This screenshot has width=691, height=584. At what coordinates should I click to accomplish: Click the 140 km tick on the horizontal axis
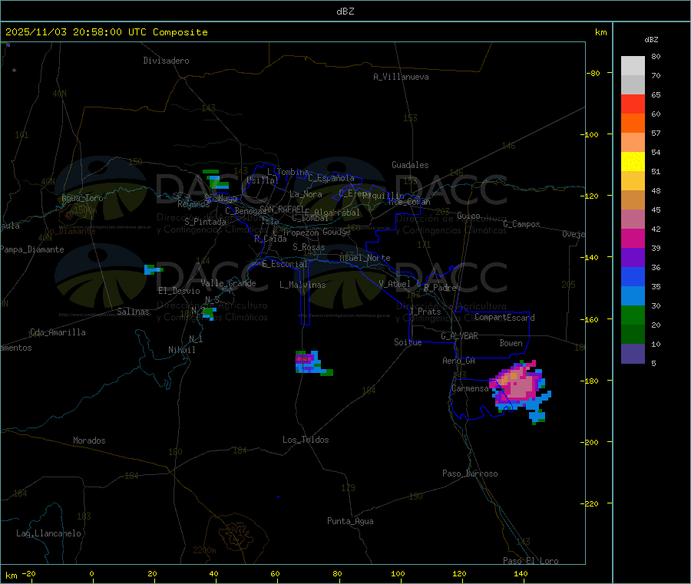tap(521, 573)
